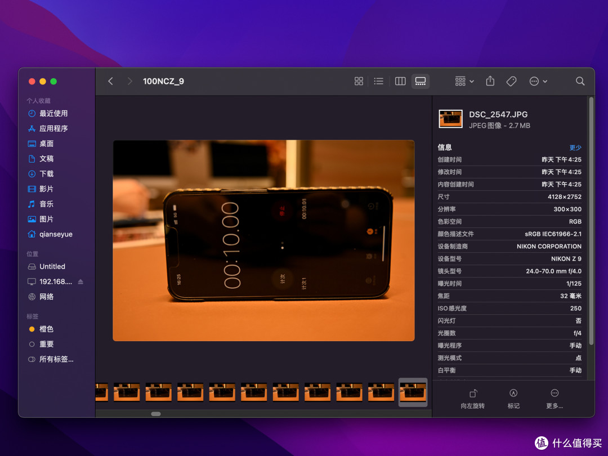
Task: Open 影片 in the sidebar
Action: pos(41,189)
